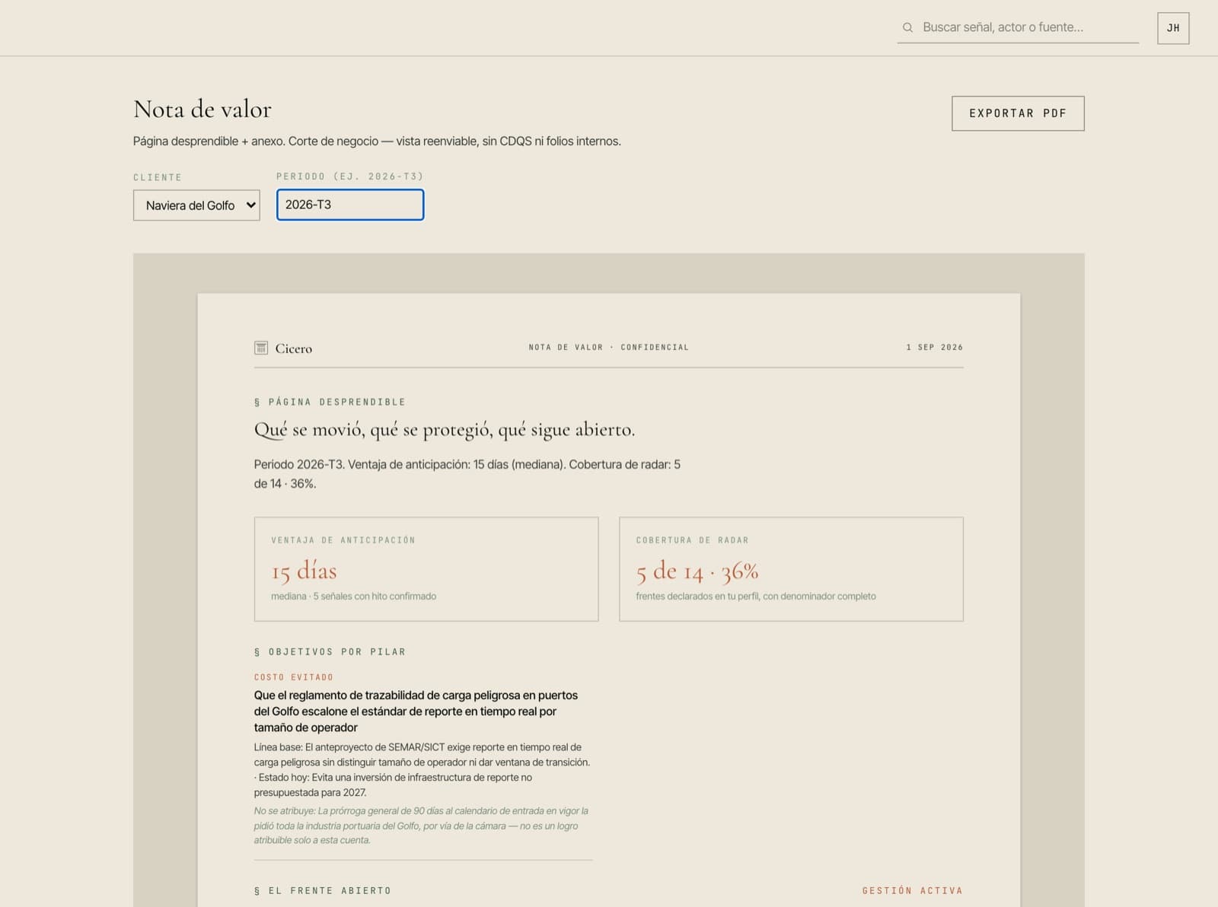Select the Cobertura de radar card

coord(791,569)
